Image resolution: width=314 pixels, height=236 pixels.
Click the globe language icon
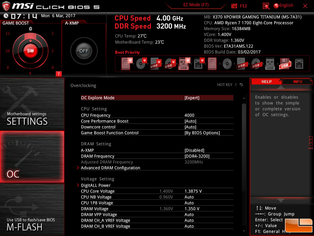click(276, 6)
